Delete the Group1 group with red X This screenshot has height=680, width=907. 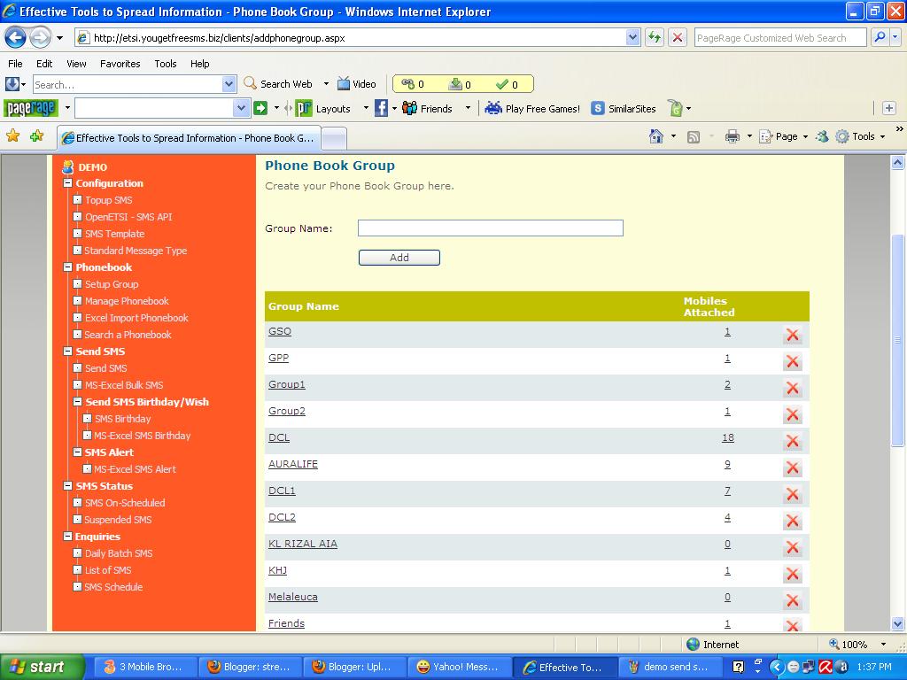(x=793, y=388)
